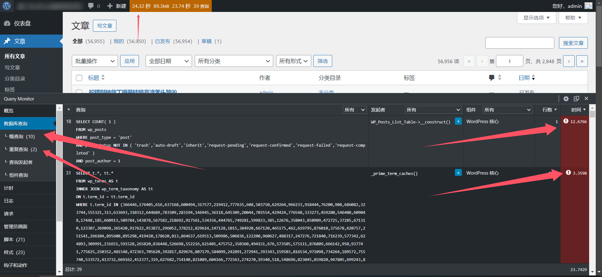Click the Query Monitor admin bar summary
The height and width of the screenshot is (277, 602).
point(170,6)
